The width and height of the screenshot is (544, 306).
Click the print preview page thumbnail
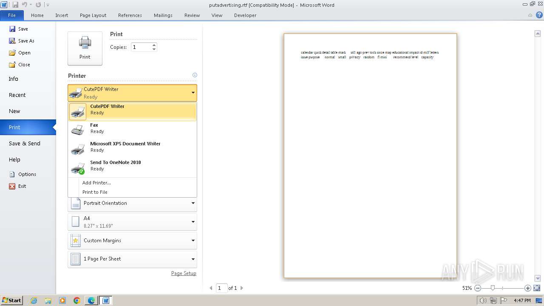point(370,156)
